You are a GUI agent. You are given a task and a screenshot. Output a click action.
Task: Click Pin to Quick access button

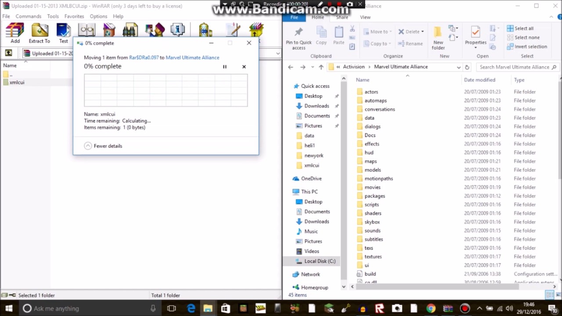(x=299, y=38)
